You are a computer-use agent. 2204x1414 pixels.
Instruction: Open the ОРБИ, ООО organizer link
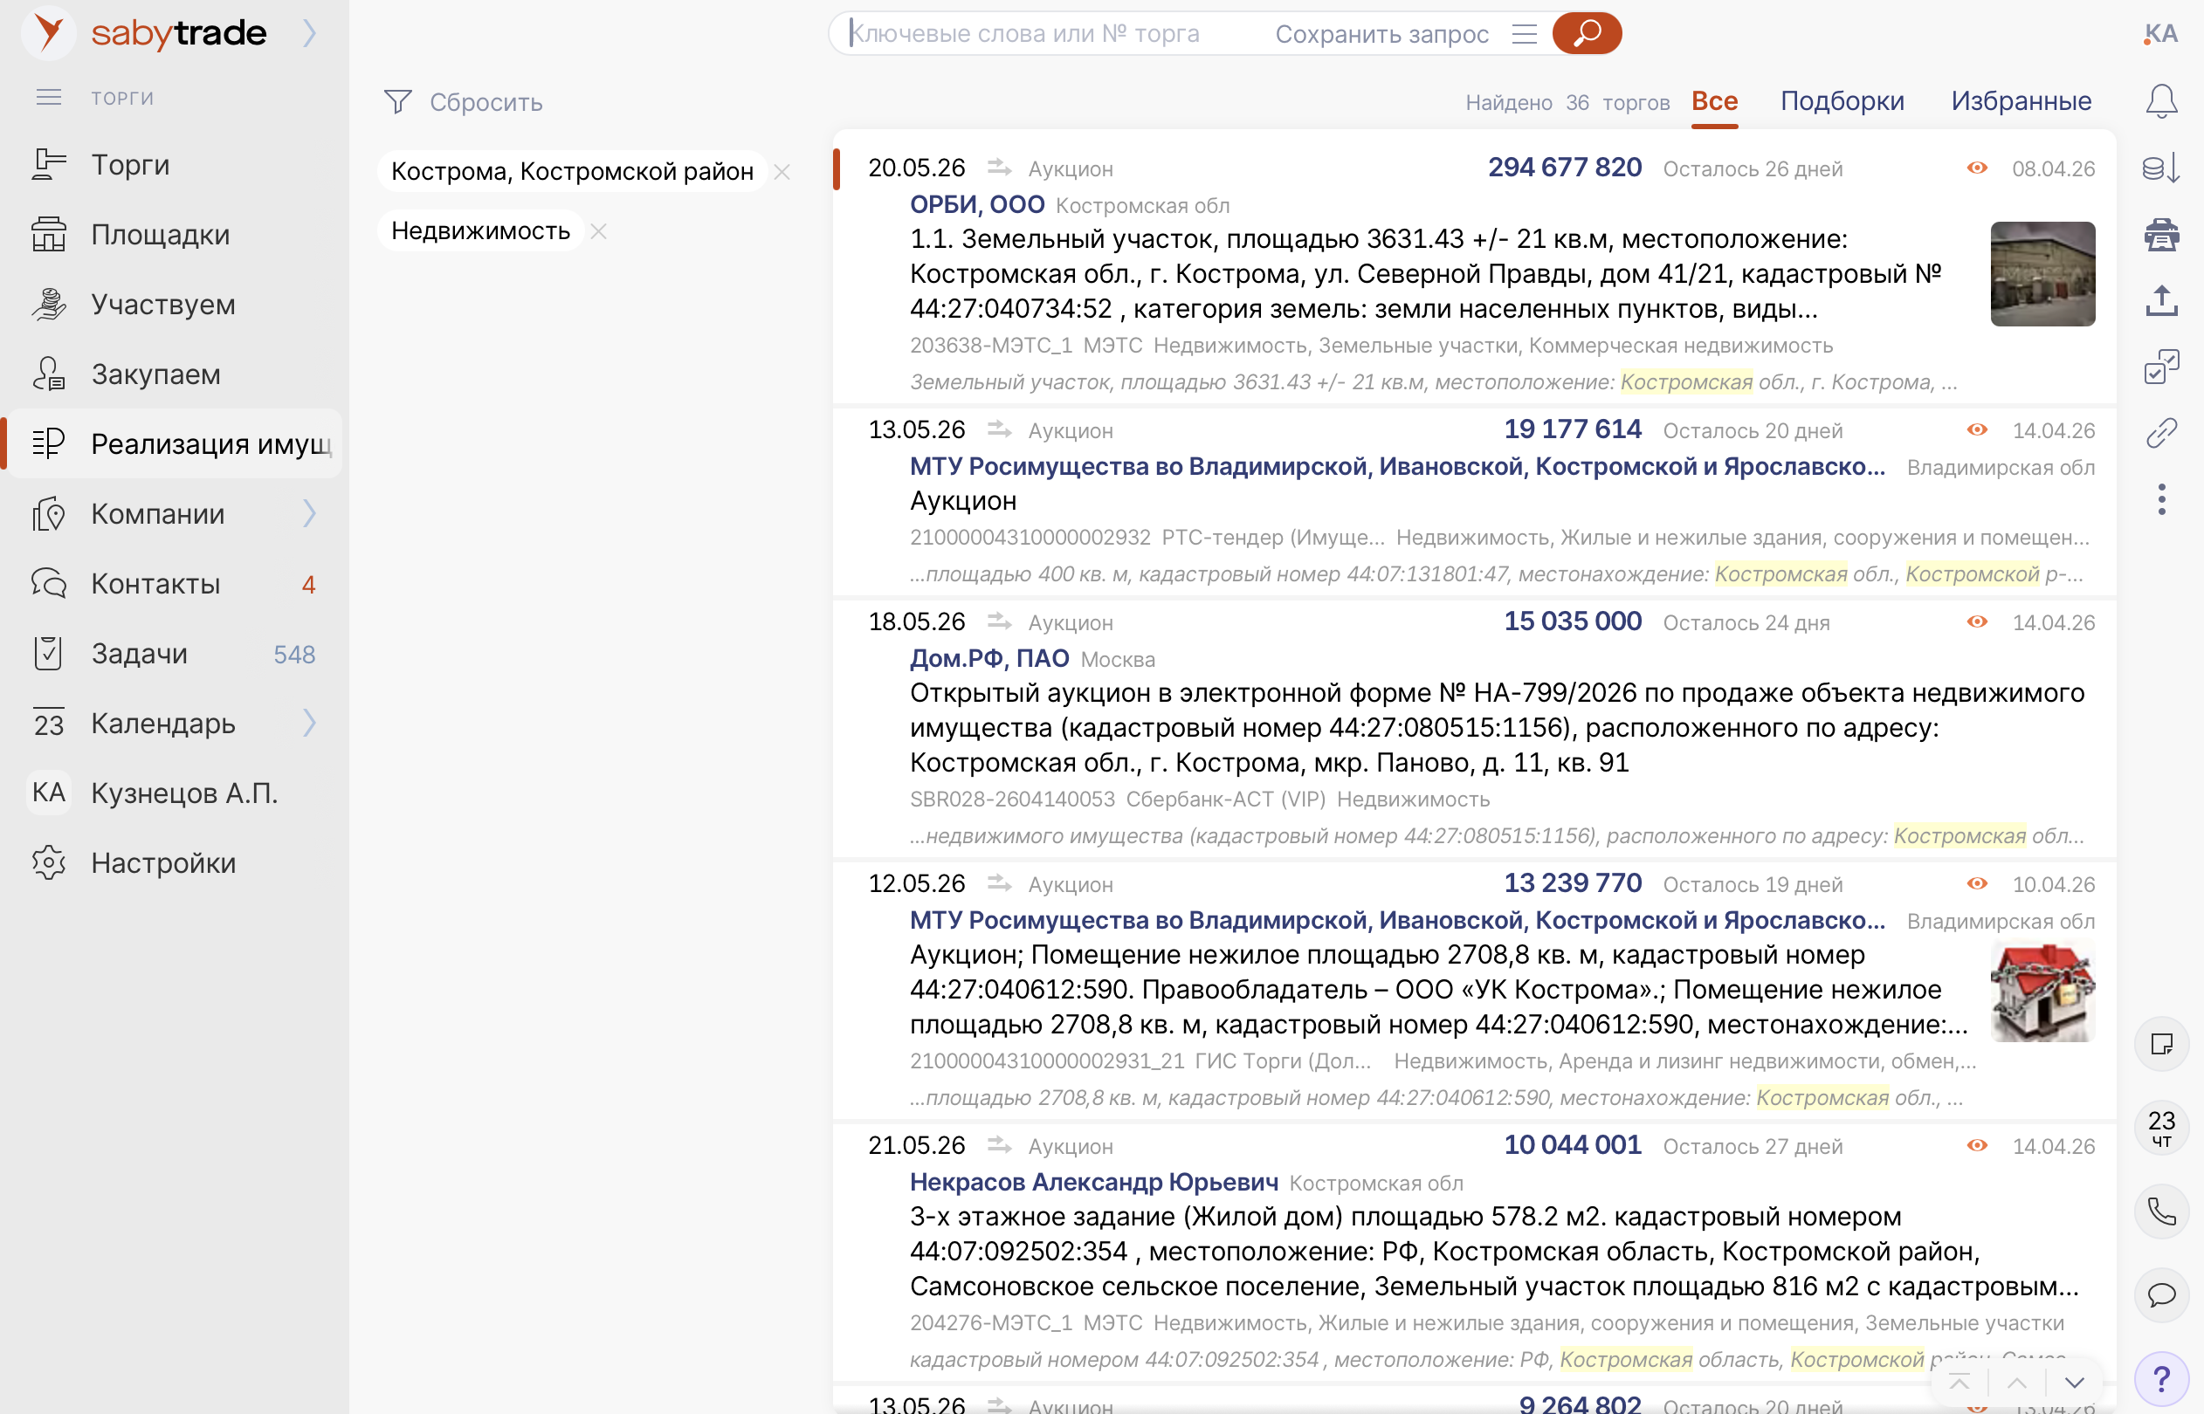tap(976, 205)
